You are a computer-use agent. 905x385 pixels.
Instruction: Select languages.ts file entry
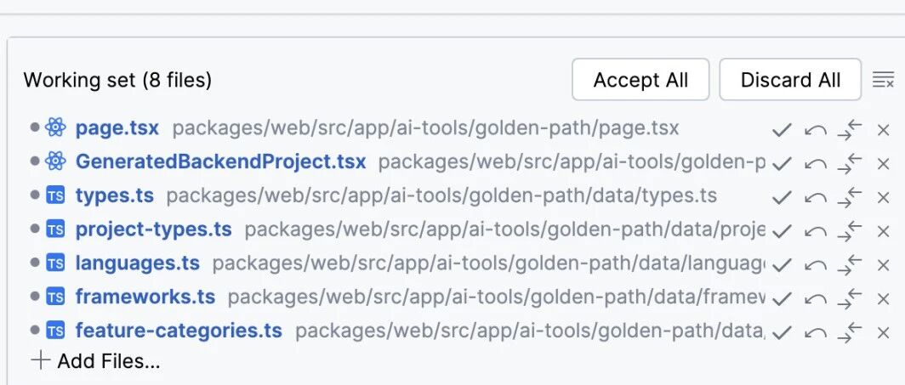[137, 263]
